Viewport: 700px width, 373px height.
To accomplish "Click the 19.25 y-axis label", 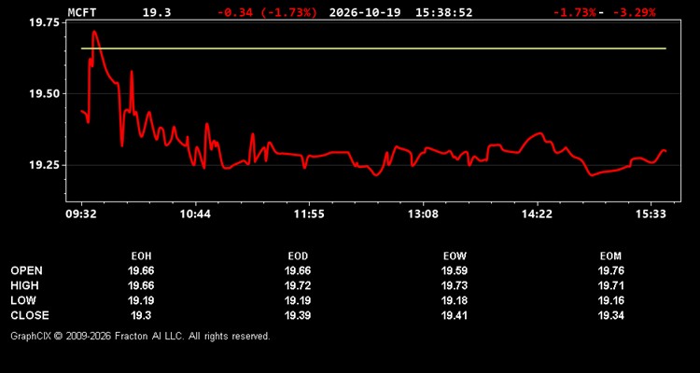I will (x=43, y=165).
